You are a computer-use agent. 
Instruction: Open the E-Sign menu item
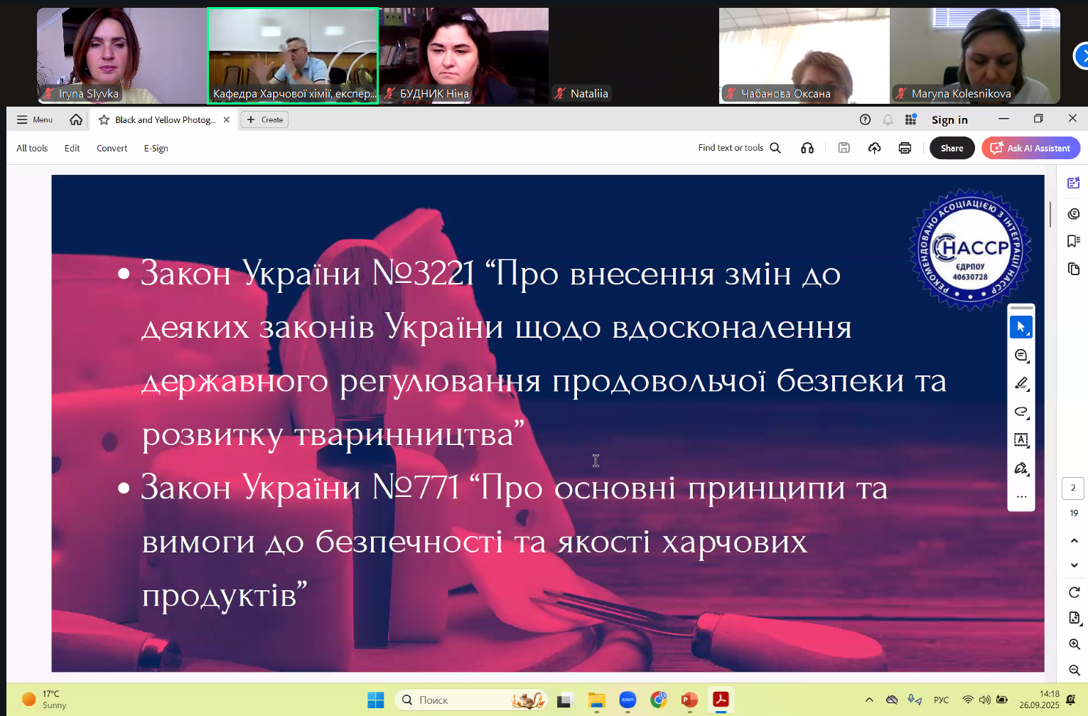pyautogui.click(x=156, y=148)
